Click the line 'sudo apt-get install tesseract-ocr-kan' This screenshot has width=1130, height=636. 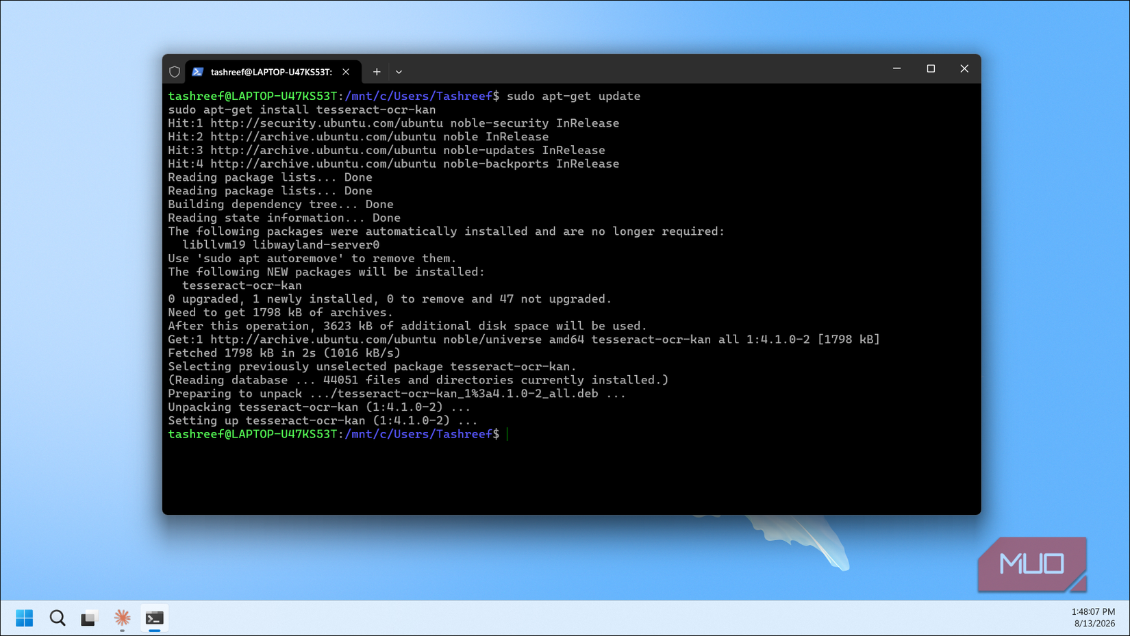[302, 110]
